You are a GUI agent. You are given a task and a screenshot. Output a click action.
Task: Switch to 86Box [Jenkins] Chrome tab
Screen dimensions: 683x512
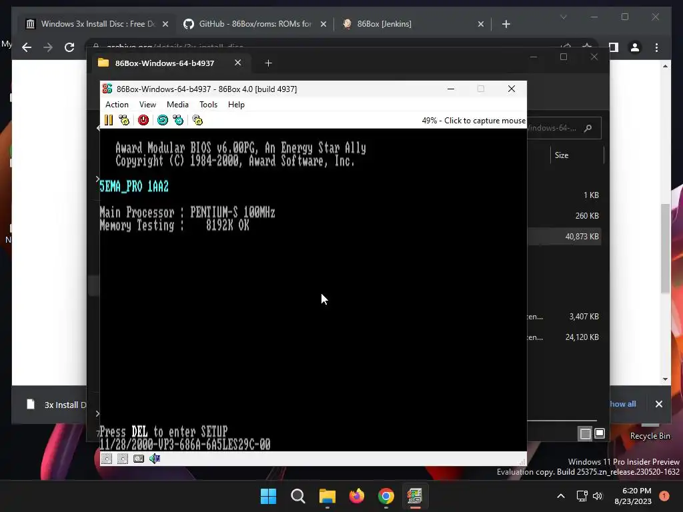coord(412,24)
